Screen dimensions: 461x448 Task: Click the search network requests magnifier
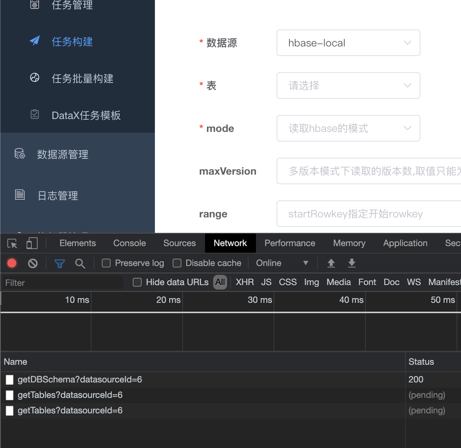tap(80, 263)
